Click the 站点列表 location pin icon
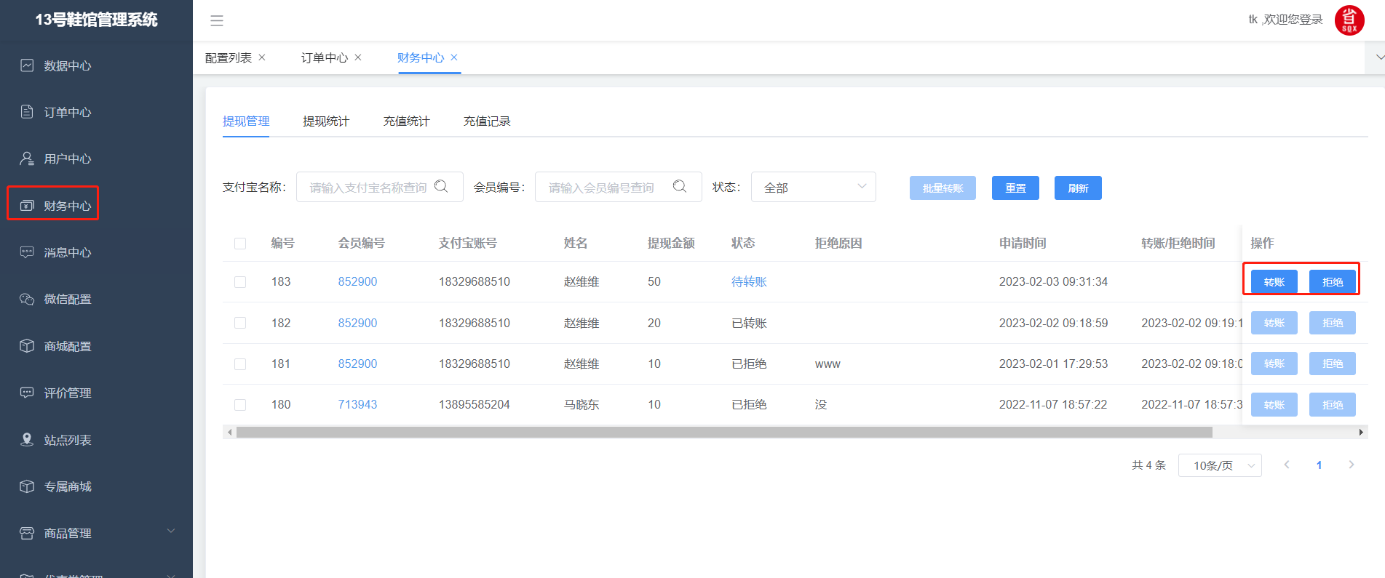 click(27, 440)
